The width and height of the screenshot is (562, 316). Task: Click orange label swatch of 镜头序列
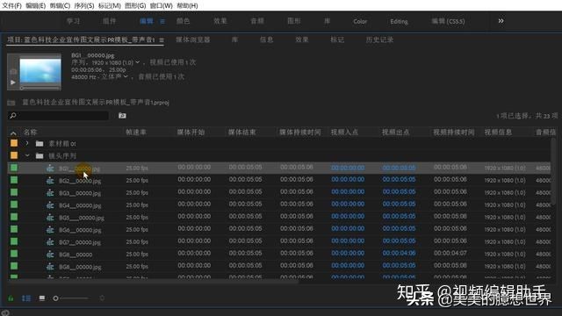(x=14, y=155)
